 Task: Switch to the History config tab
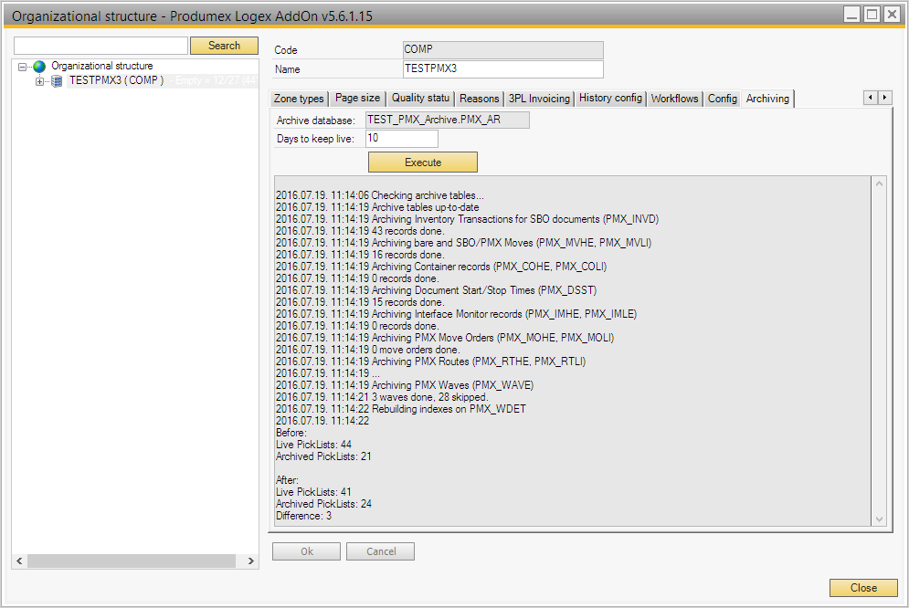point(610,99)
